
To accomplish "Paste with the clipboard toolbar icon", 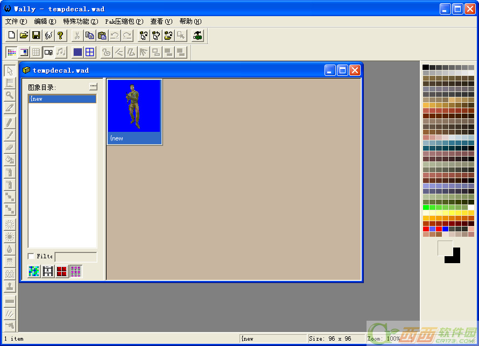I will [x=102, y=36].
